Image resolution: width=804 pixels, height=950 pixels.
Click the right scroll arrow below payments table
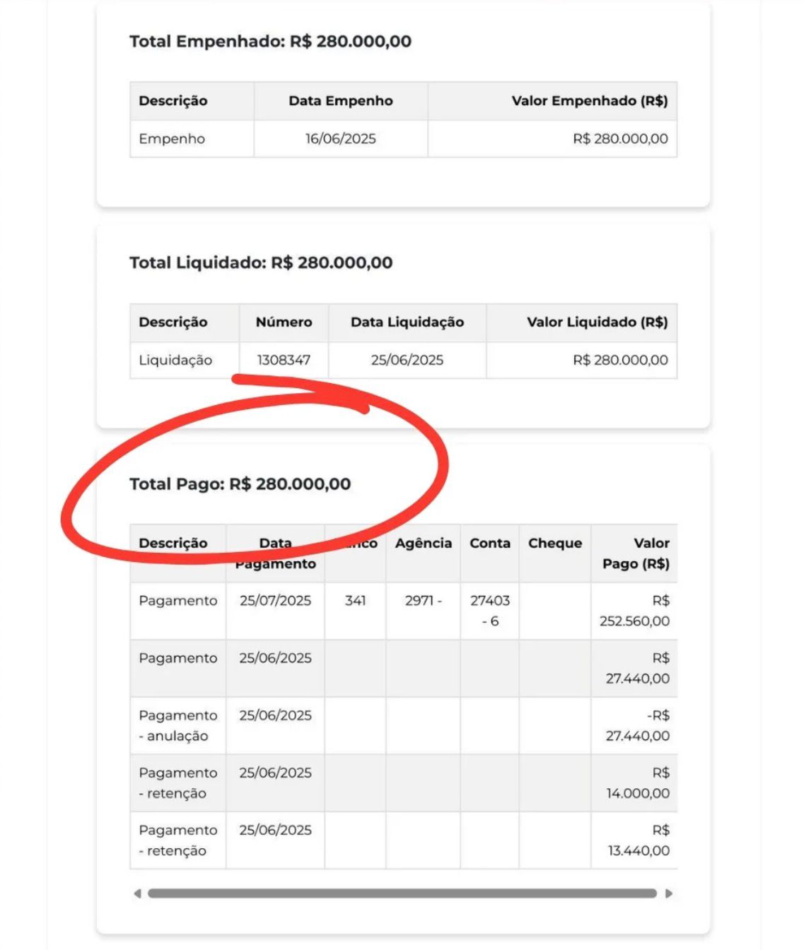pyautogui.click(x=669, y=893)
